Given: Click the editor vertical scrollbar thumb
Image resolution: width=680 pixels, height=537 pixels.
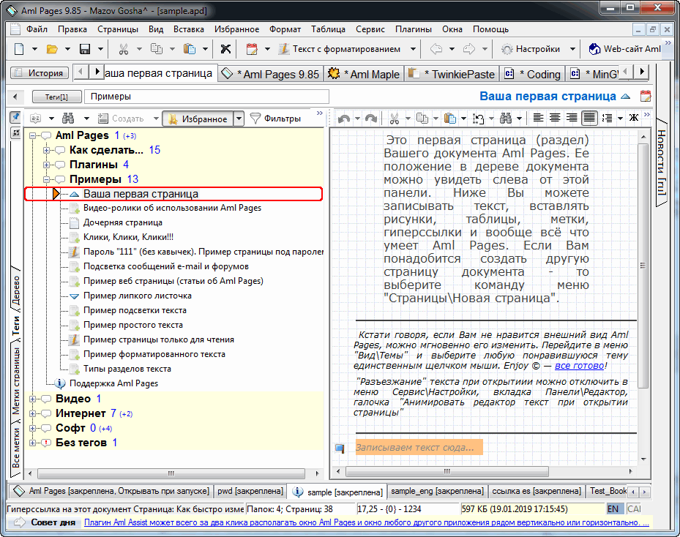Looking at the screenshot, I should [x=643, y=265].
